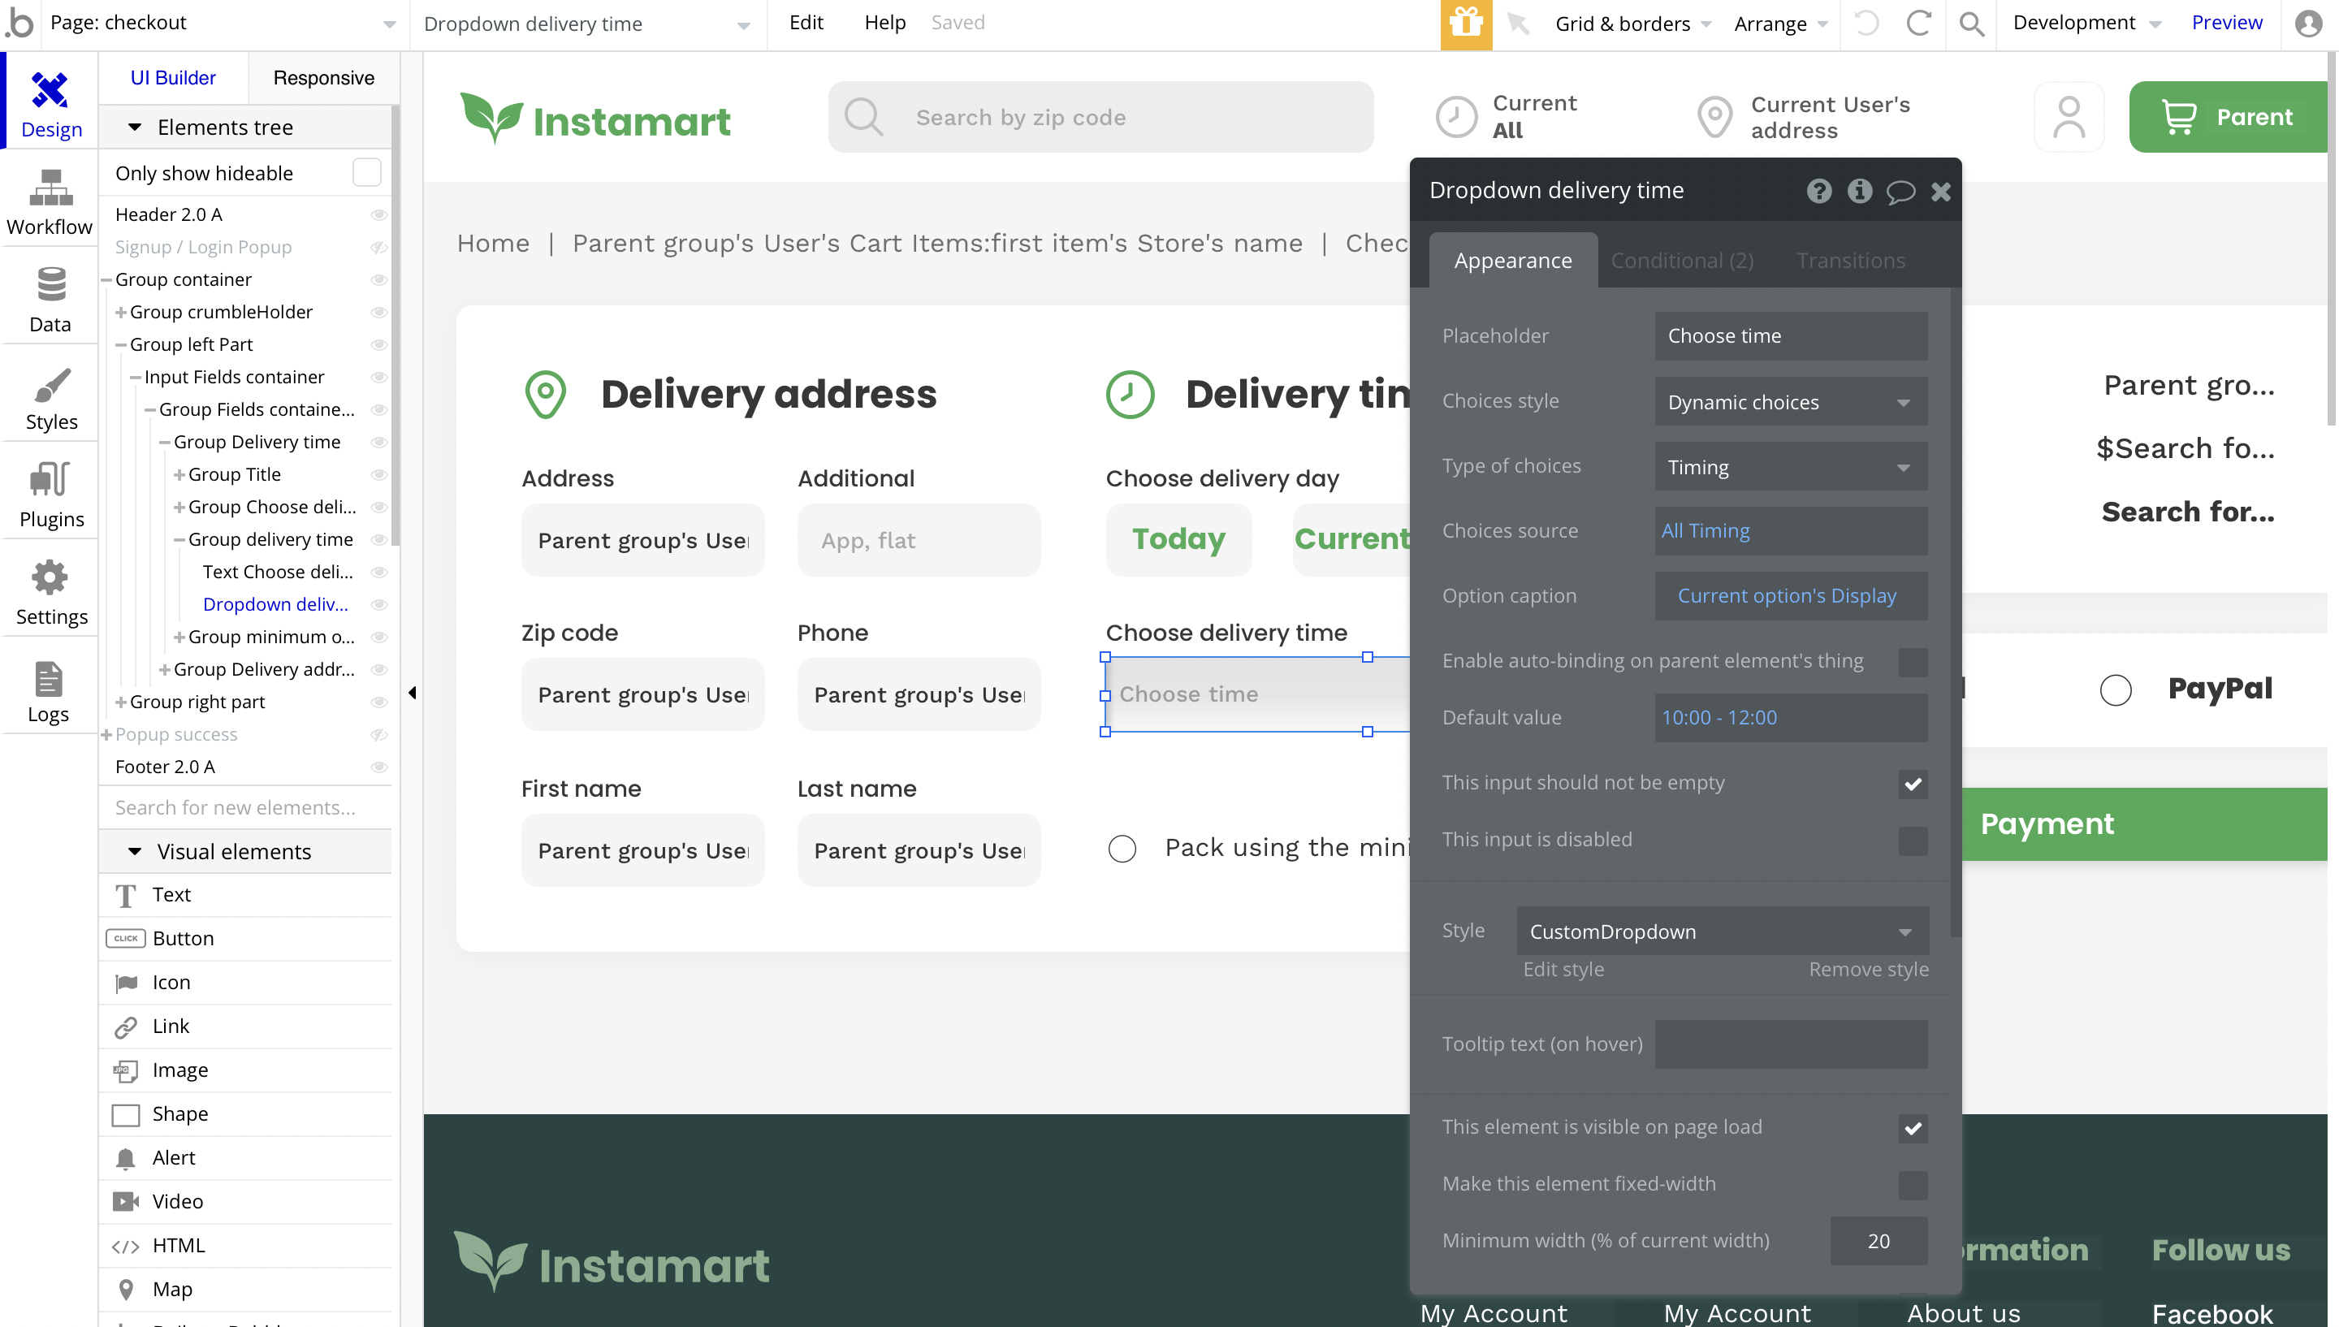Screen dimensions: 2339x1327
Task: Click the Preview link
Action: click(2225, 23)
